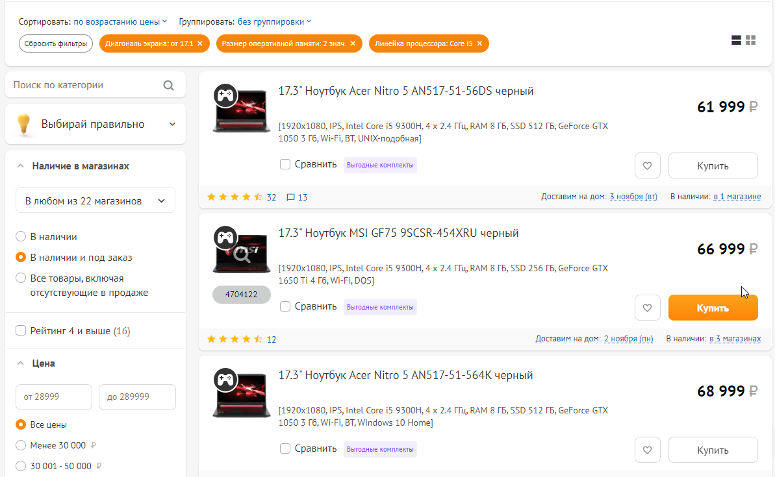Add Acer Nitro 5 AN517-51-564K to favorites heart
Viewport: 775px width, 477px height.
point(648,450)
